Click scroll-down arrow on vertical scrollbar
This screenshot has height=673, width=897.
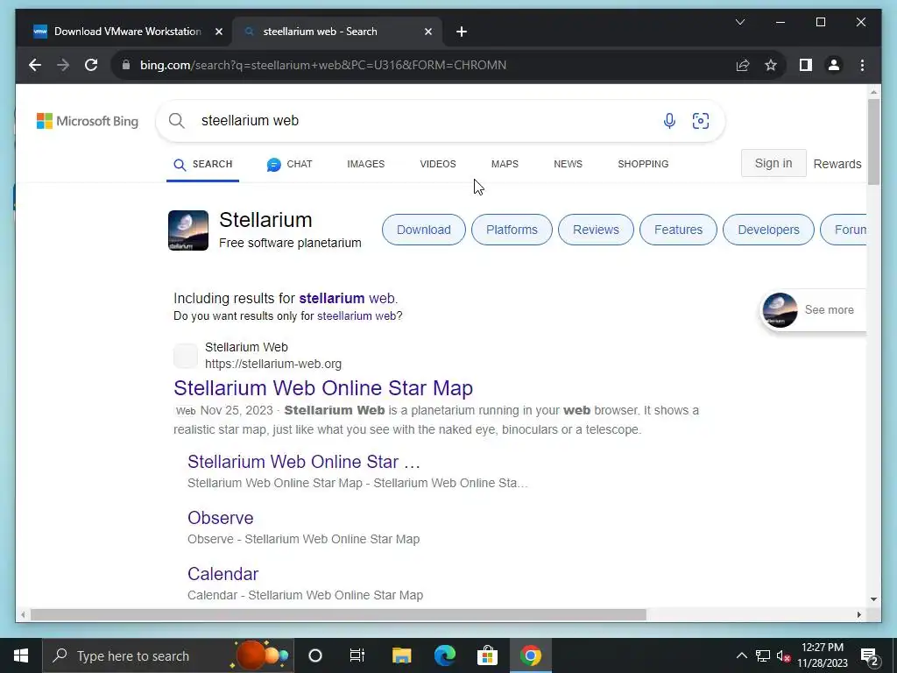[x=873, y=599]
